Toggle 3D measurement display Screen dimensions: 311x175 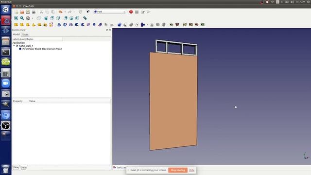point(196,25)
